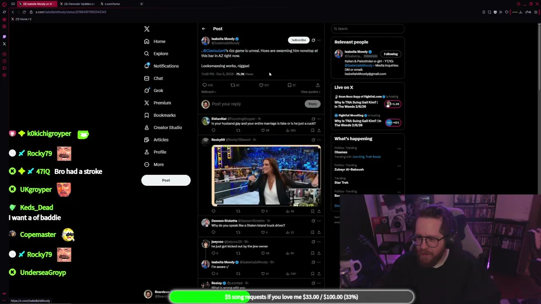Like Dawson Ricketts' reply
The width and height of the screenshot is (541, 304).
pyautogui.click(x=265, y=232)
